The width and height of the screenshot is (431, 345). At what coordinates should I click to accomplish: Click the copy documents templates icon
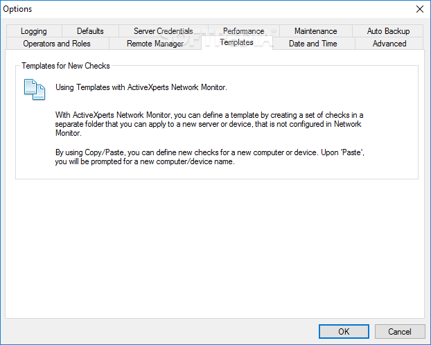(x=35, y=89)
